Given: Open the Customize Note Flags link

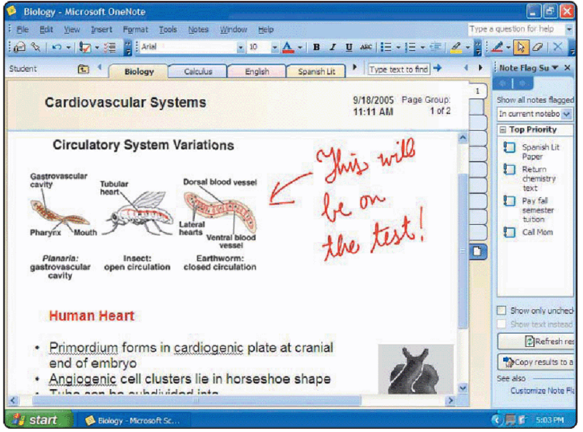Looking at the screenshot, I should (x=542, y=391).
